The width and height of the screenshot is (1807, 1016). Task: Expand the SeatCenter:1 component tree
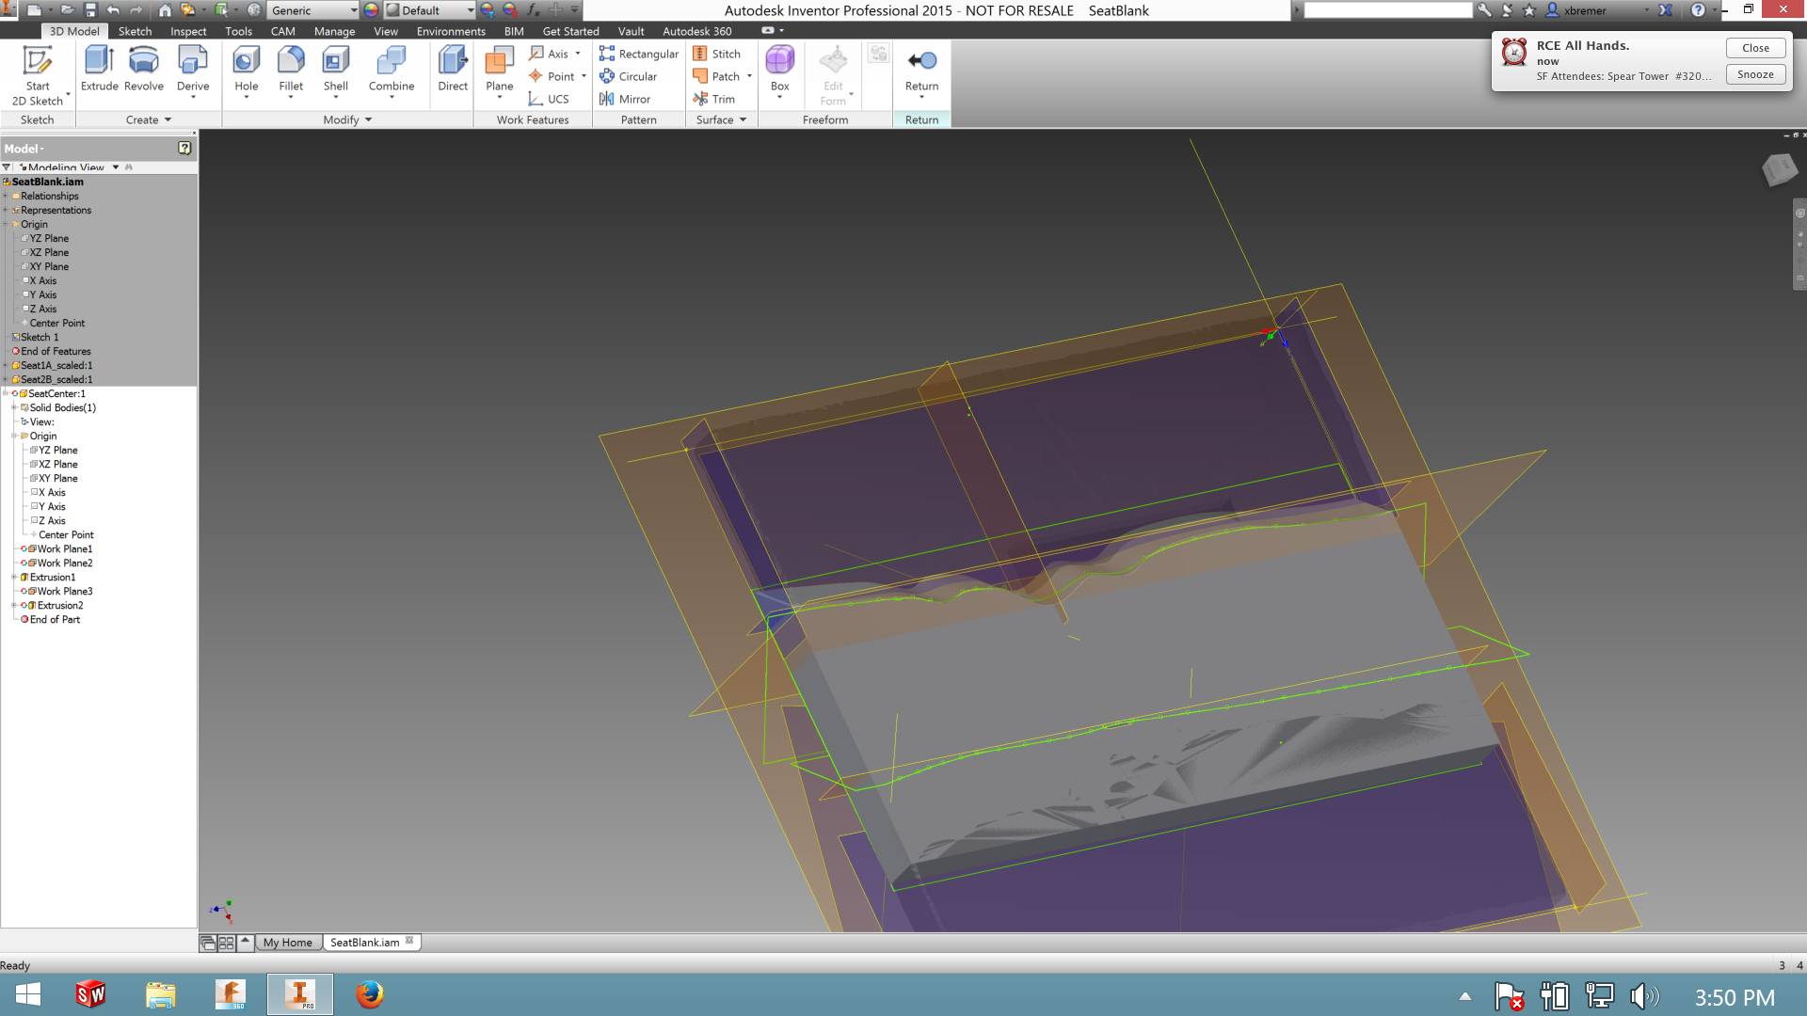click(x=8, y=393)
